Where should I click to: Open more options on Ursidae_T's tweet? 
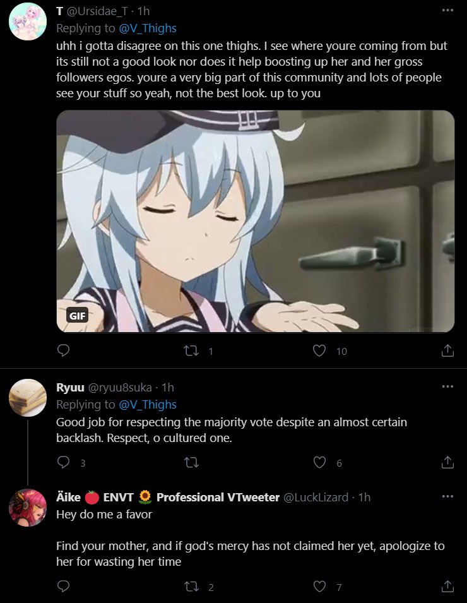447,10
